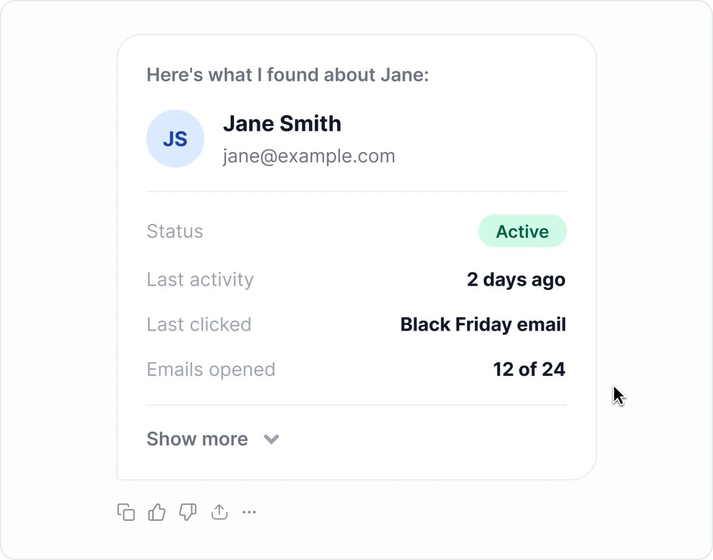Image resolution: width=713 pixels, height=560 pixels.
Task: Open the three-dot more options menu
Action: point(250,512)
